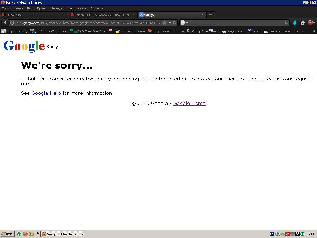This screenshot has height=238, width=317.
Task: Go to the Firefox home page icon
Action: click(x=303, y=23)
